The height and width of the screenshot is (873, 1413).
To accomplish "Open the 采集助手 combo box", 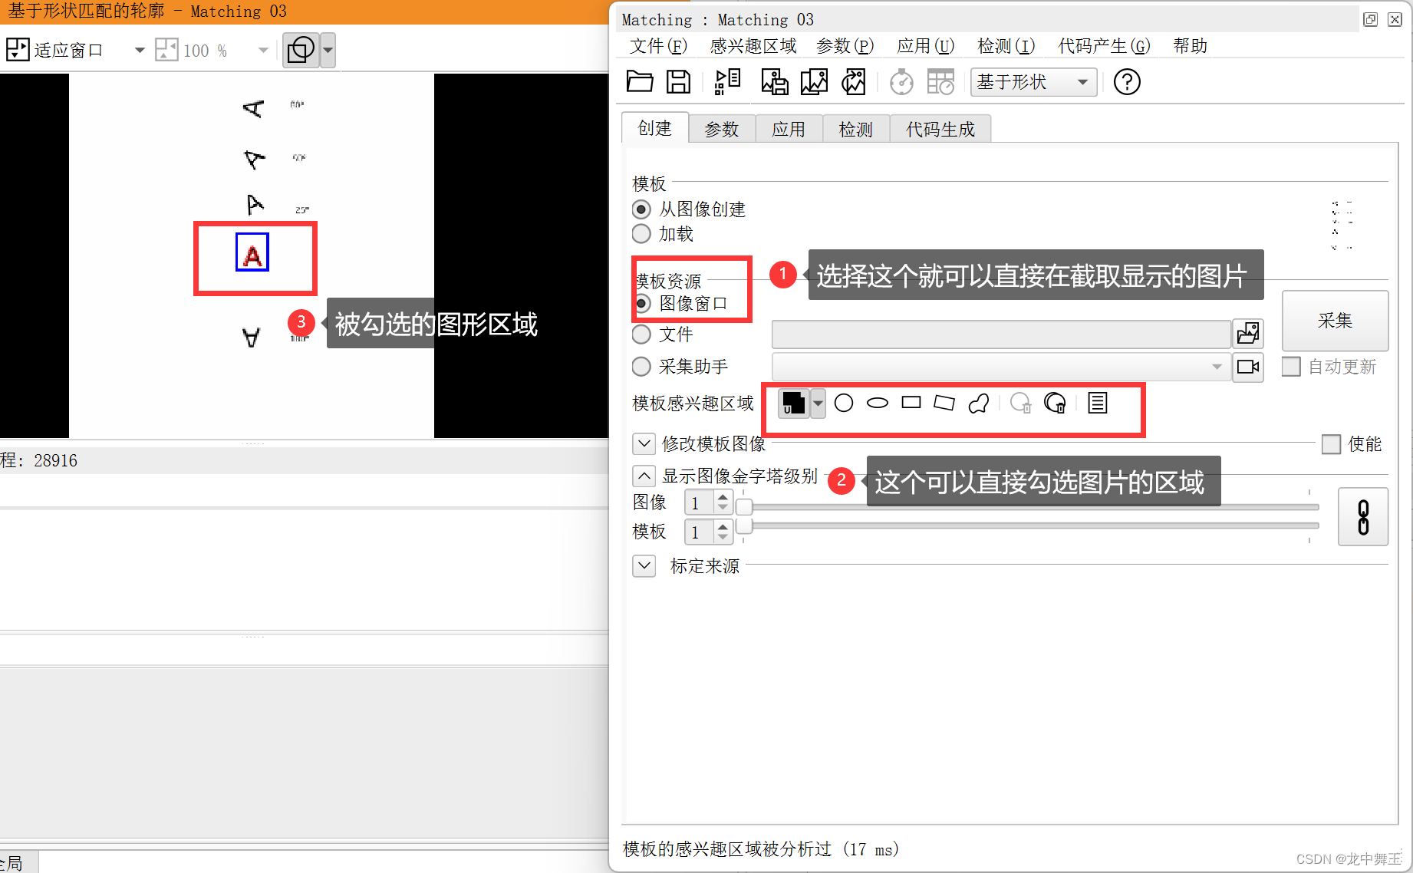I will [1000, 367].
